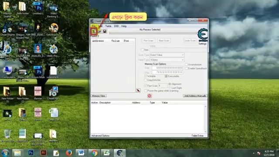The image size is (279, 157).
Task: Click the red arrow copy-to-address-list icon
Action: point(138,90)
